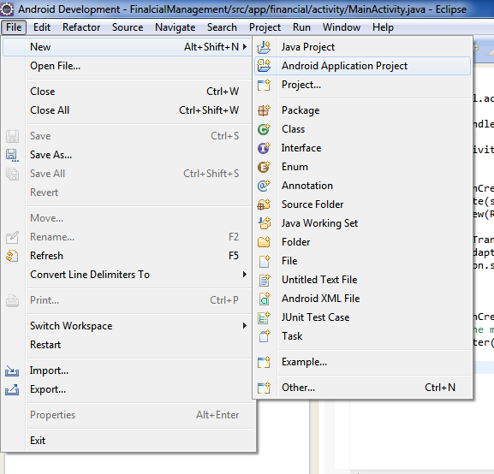Select Untitled Text File entry

(362, 280)
